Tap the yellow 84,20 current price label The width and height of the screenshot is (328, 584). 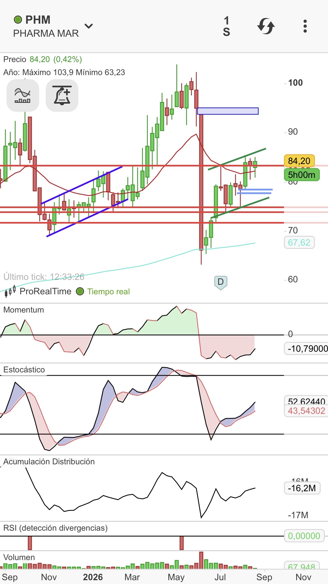click(x=299, y=161)
